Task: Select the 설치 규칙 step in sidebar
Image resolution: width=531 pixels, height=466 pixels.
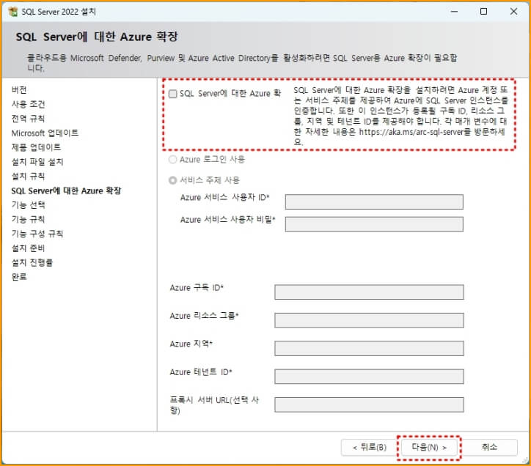Action: click(28, 177)
